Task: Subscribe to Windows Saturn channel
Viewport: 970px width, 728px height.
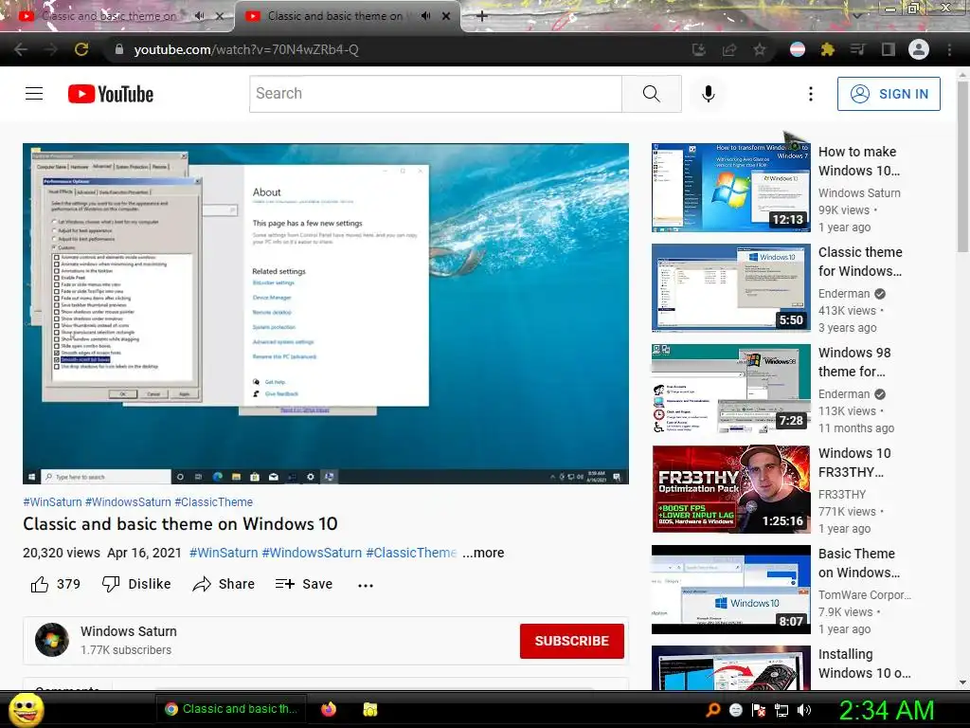Action: tap(571, 641)
